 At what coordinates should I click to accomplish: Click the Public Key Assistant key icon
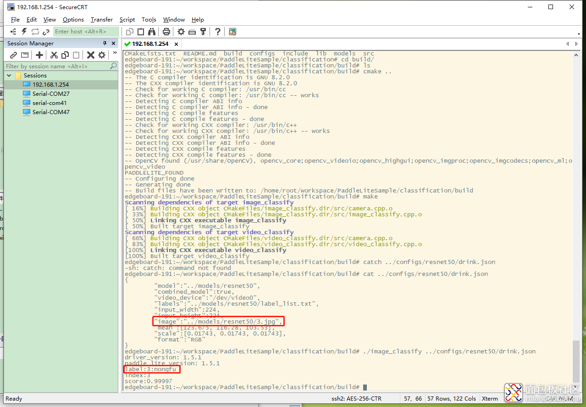(x=203, y=32)
